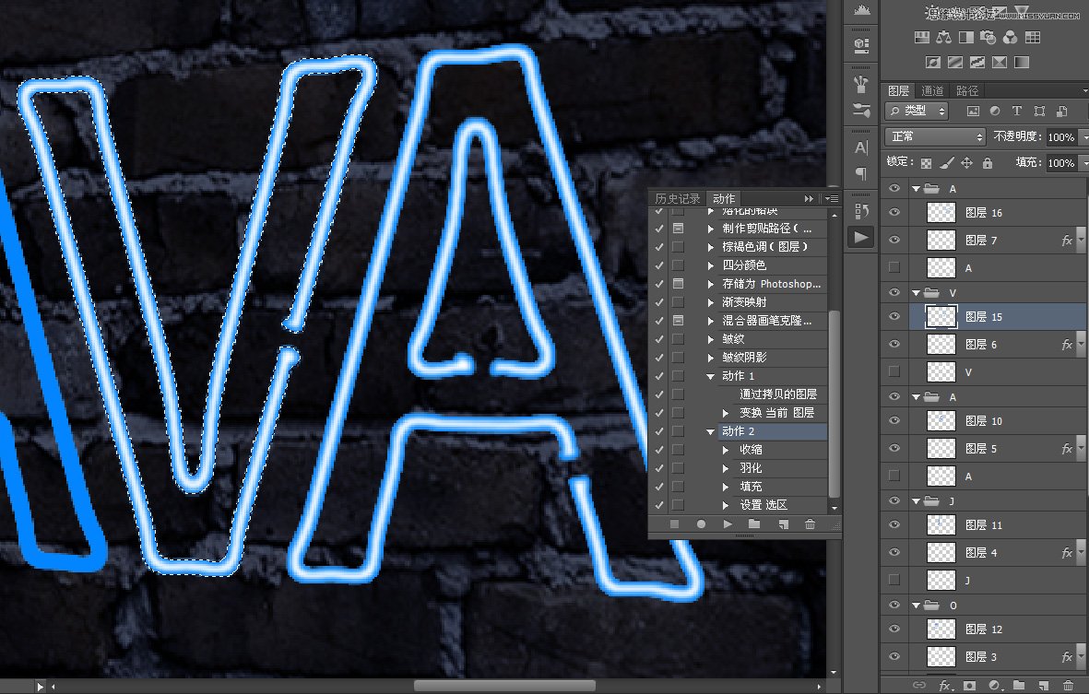This screenshot has width=1089, height=694.
Task: Open the 历史记录 panel tab
Action: pyautogui.click(x=677, y=197)
